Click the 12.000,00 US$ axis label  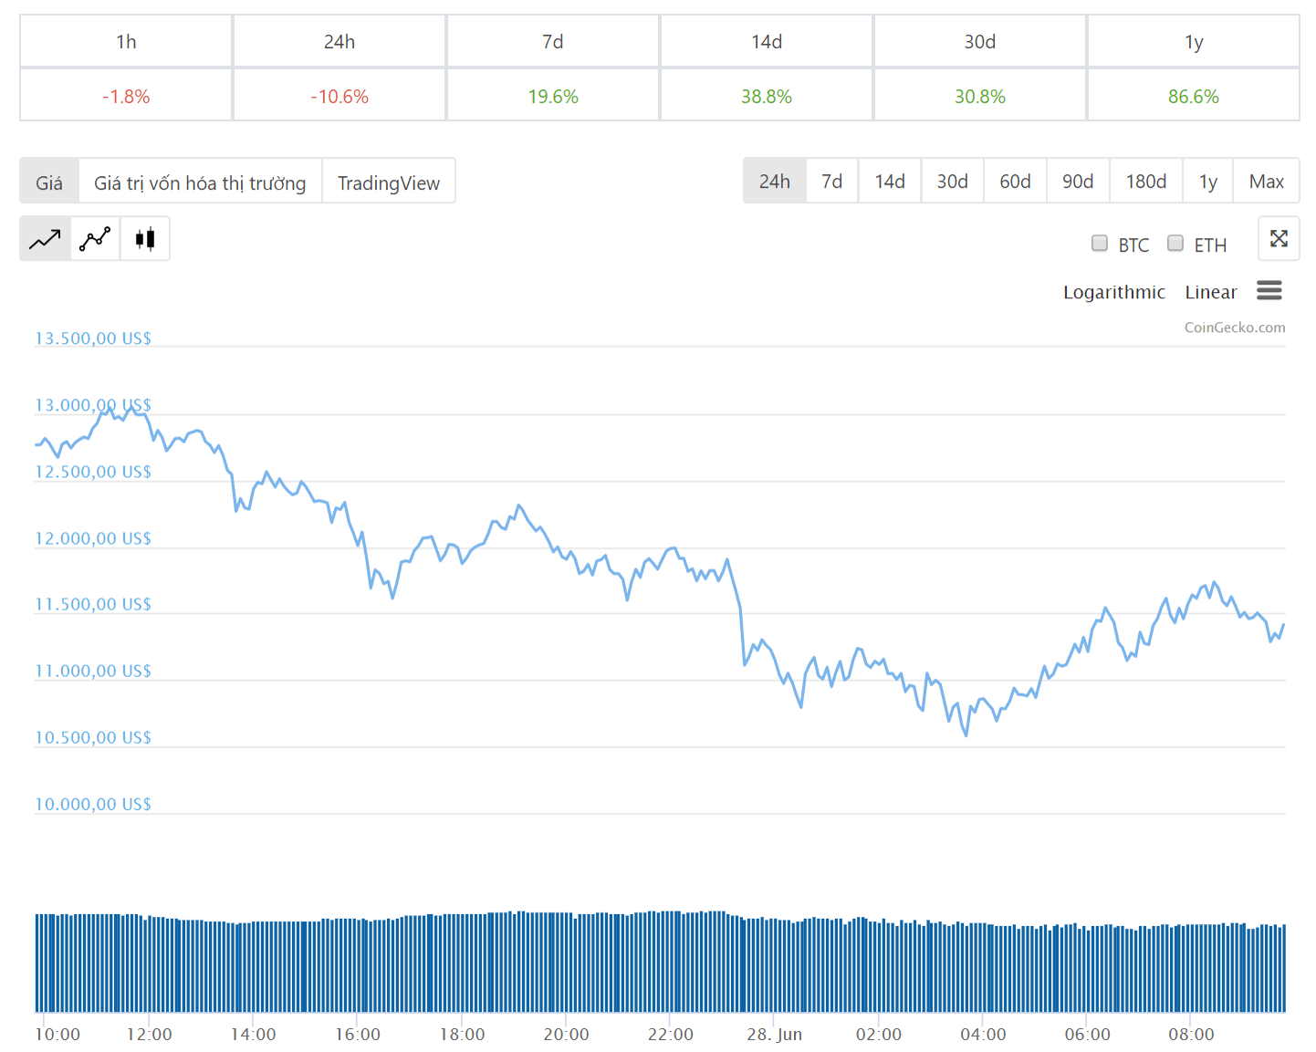93,538
